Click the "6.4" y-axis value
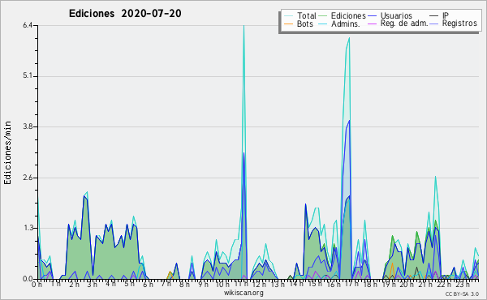 coord(28,25)
